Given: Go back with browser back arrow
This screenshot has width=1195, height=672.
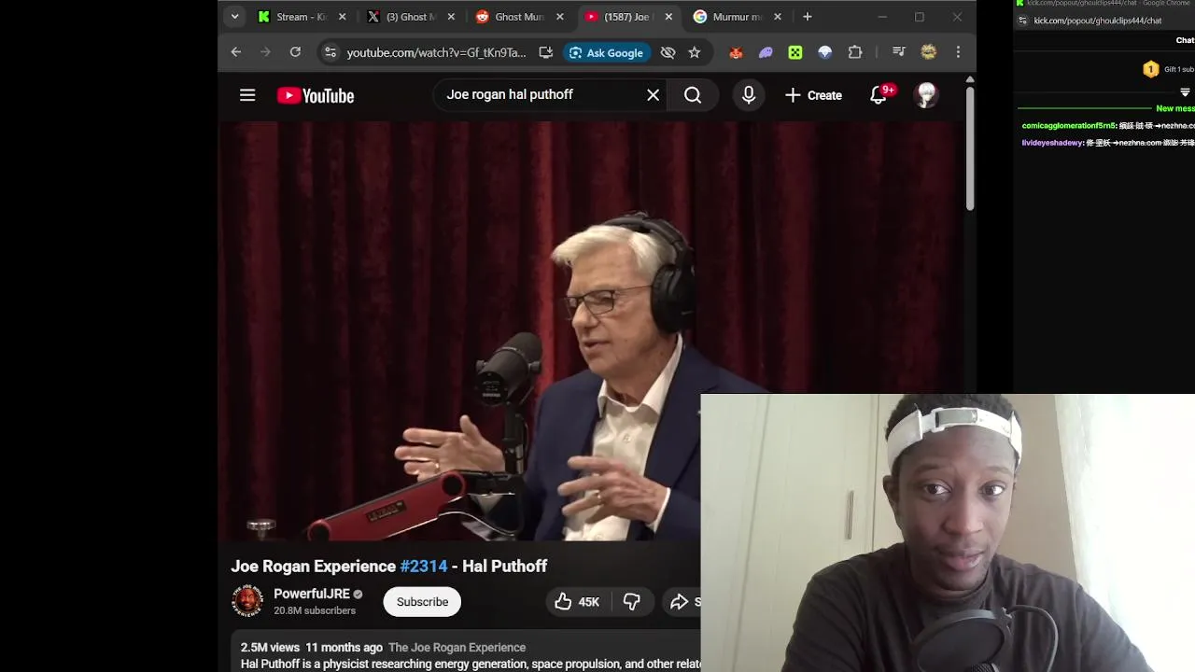Looking at the screenshot, I should tap(236, 52).
